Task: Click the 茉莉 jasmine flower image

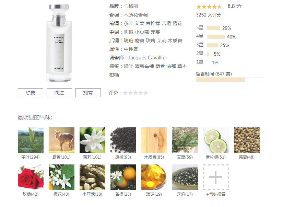Action: click(92, 140)
